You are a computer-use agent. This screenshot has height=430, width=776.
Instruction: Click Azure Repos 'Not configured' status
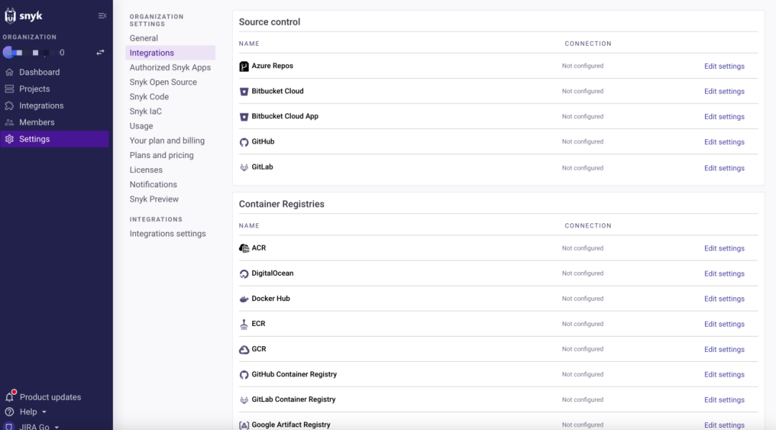(583, 66)
